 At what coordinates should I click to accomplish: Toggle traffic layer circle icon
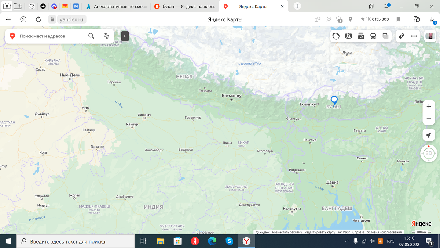tap(336, 36)
